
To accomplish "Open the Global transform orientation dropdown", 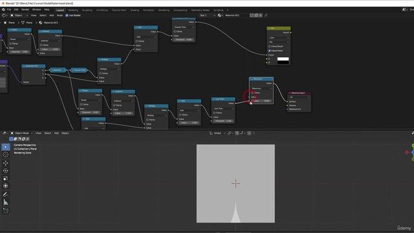I will 217,133.
